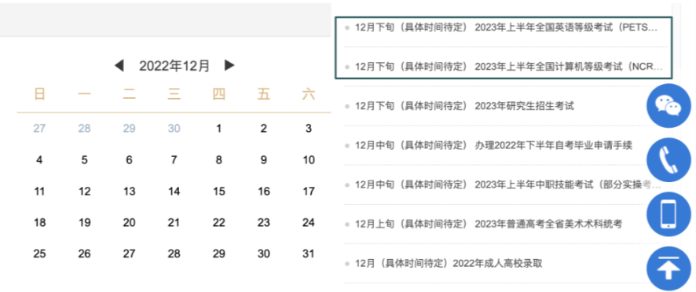Select December 15 on calendar
The image size is (696, 292).
pos(219,192)
